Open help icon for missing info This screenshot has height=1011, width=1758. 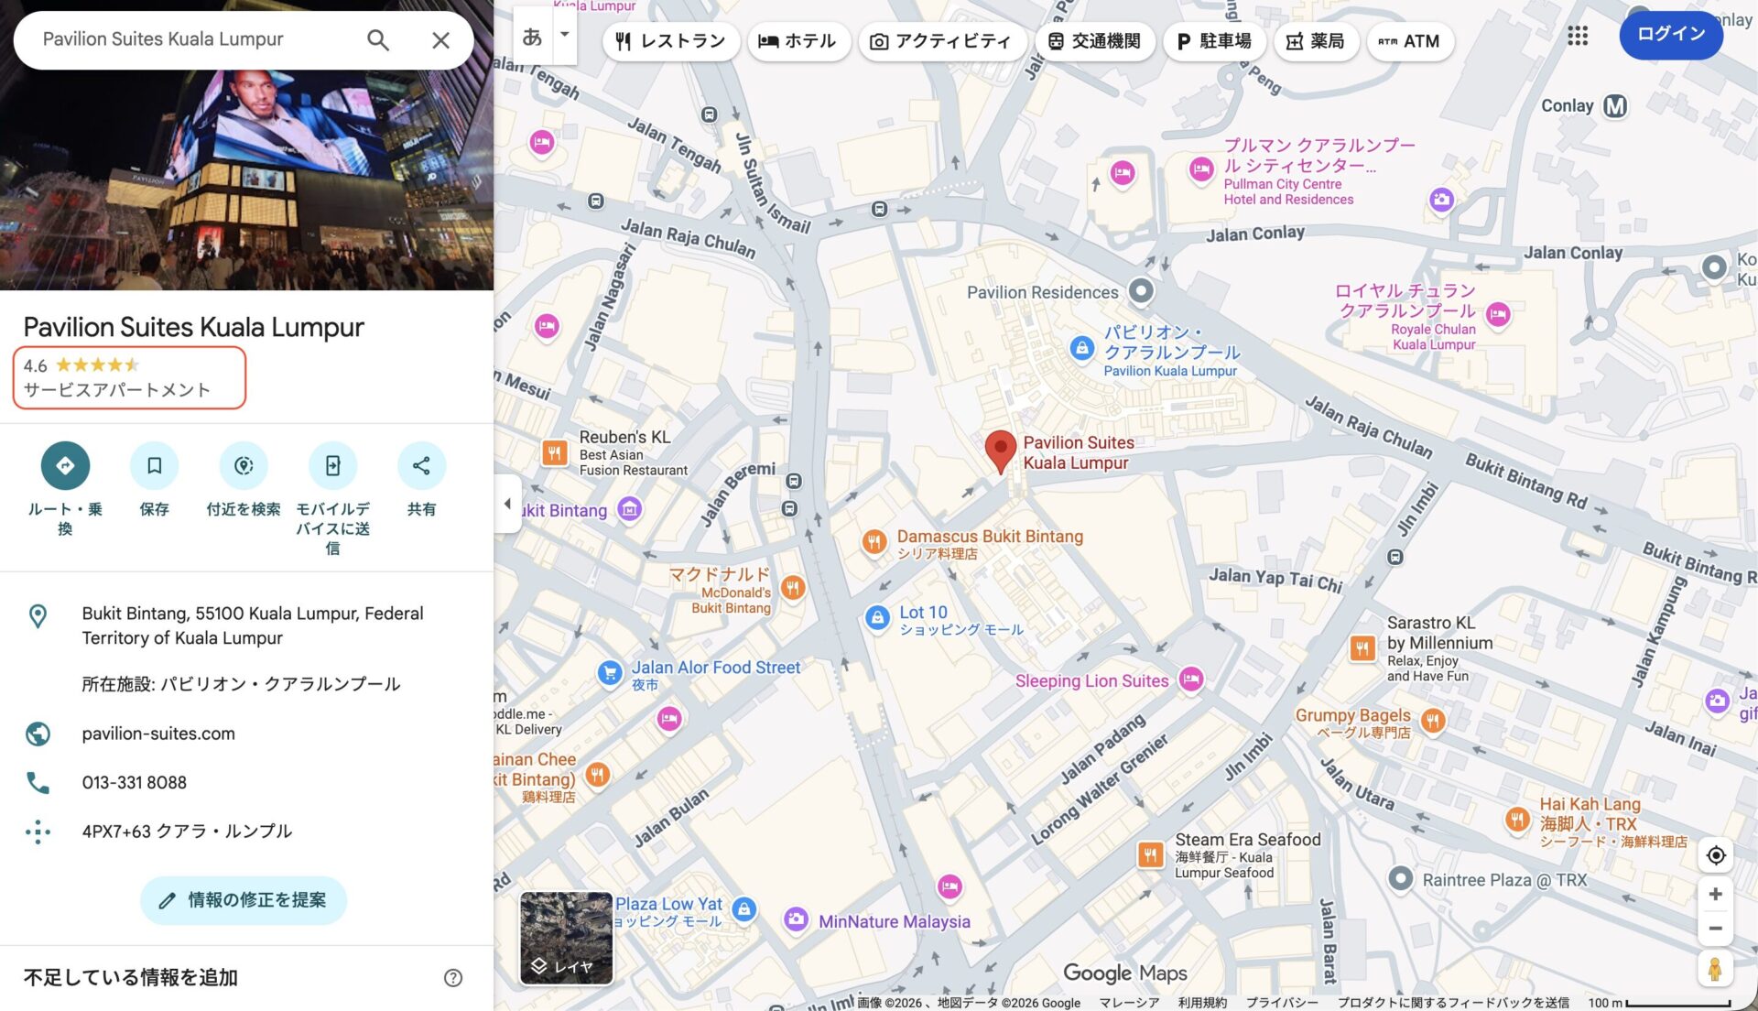(452, 977)
